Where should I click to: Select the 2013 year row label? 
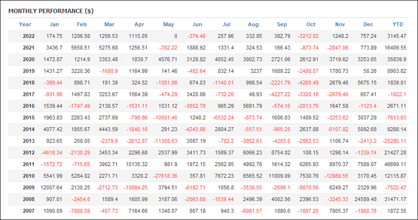[28, 141]
